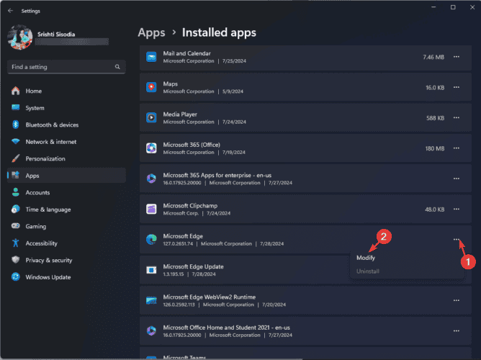
Task: Click the Microsoft Edge app icon
Action: click(x=151, y=239)
